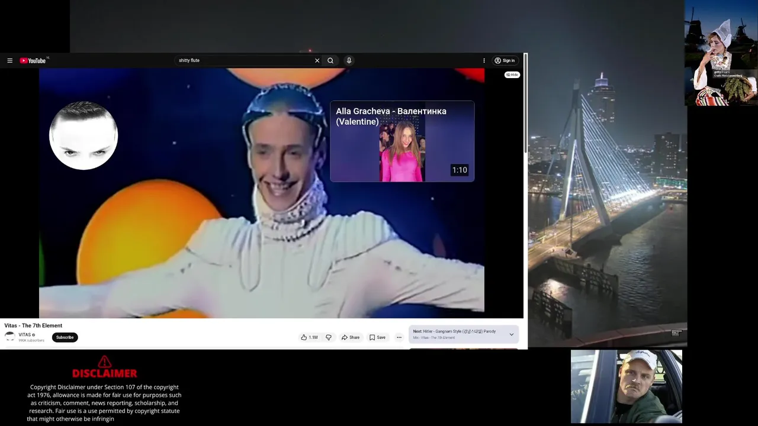
Task: Go to the YouTube home logo
Action: pos(33,60)
